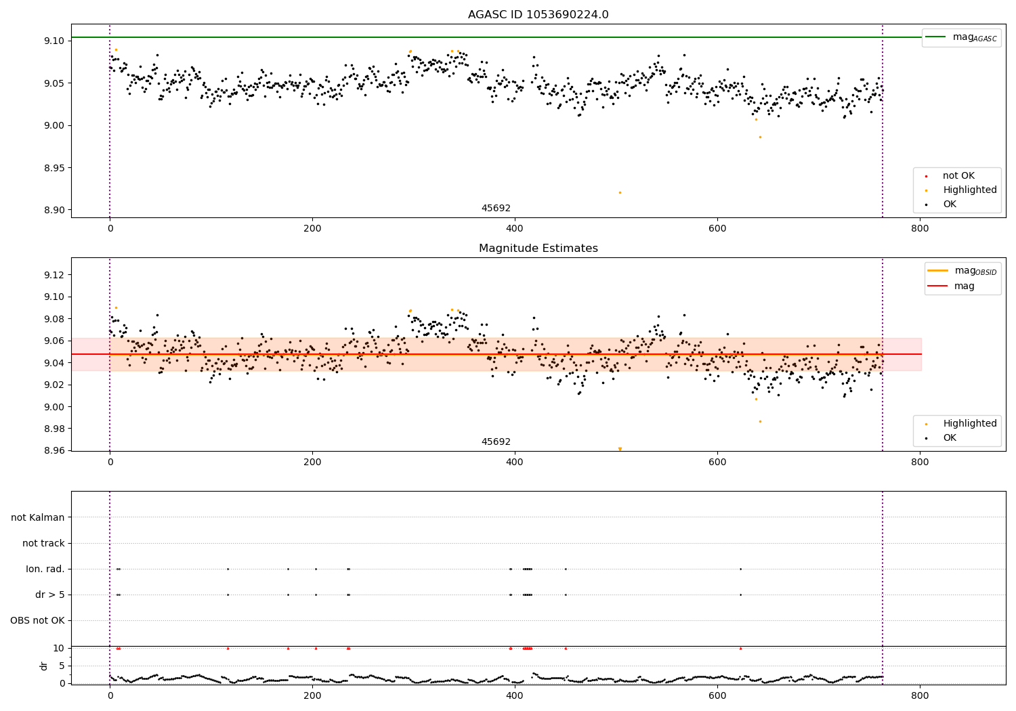
Task: Select 'OK' legend entry in Magnitude Estimates plot
Action: (950, 438)
